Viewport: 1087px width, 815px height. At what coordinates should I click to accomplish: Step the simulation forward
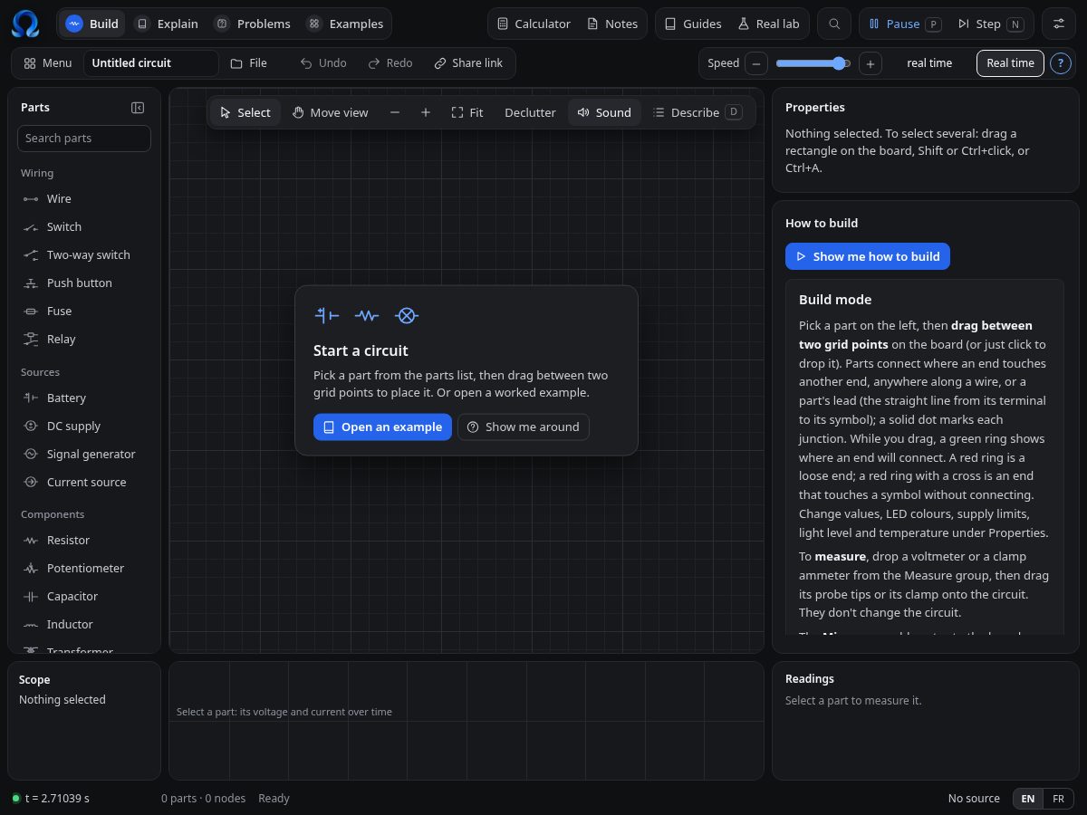pos(990,24)
